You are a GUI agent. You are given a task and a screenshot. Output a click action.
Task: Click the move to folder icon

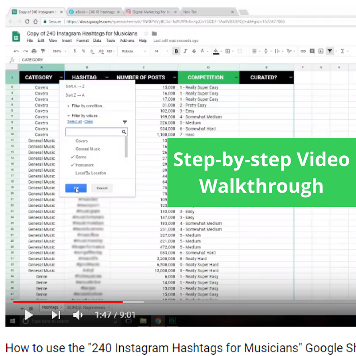(x=154, y=34)
